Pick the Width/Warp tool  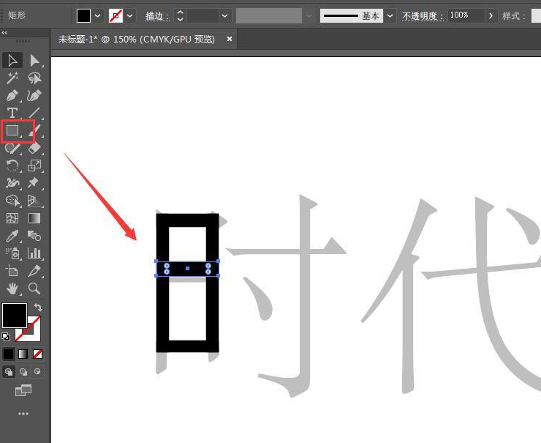pyautogui.click(x=12, y=183)
